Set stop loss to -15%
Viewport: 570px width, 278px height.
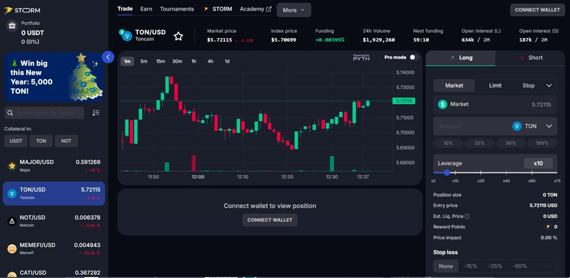pos(470,266)
